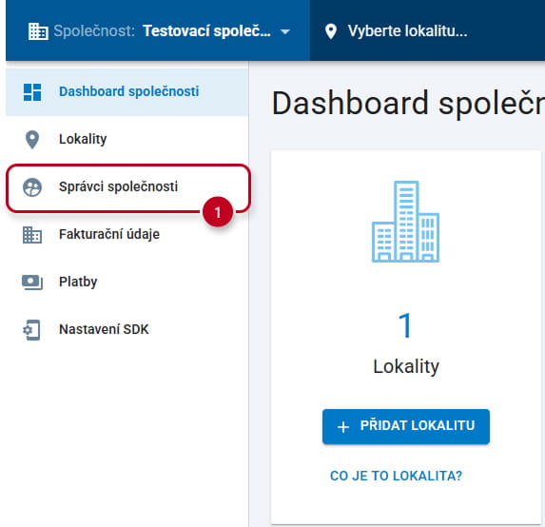Click the company building icon in header

38,31
